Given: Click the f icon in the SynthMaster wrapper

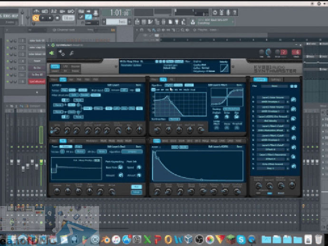Looking at the screenshot, I should 71,53.
